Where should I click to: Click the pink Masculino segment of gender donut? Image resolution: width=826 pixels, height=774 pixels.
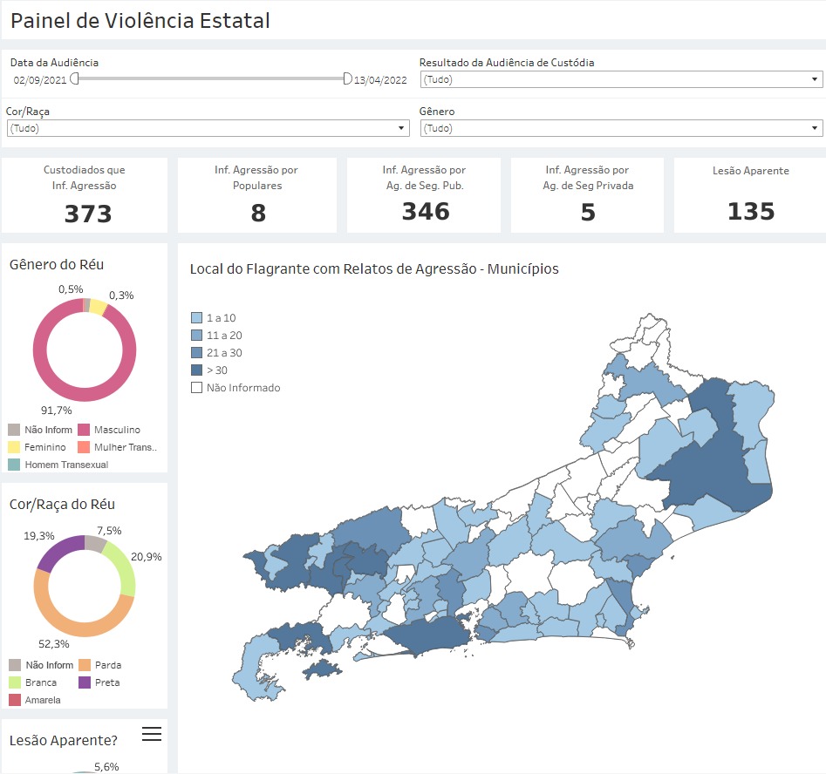[39, 349]
